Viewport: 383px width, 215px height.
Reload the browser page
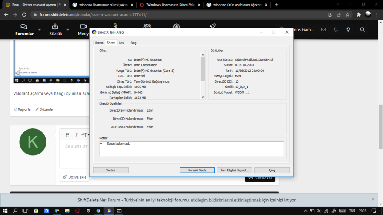tap(24, 14)
